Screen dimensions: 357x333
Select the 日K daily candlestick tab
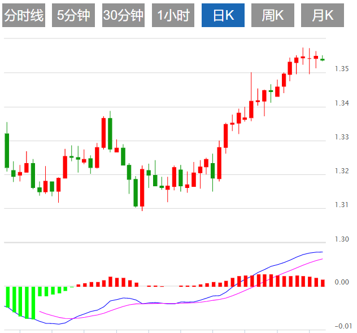[x=223, y=15]
